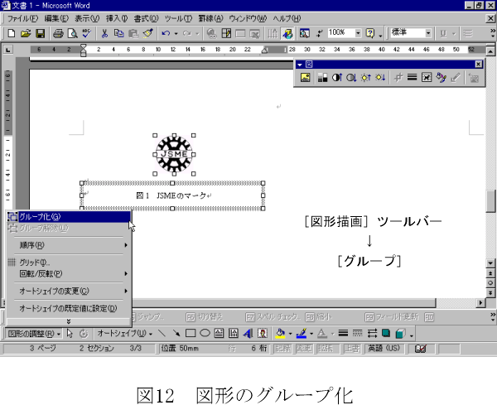Increase brightness in the picture toolbar

pyautogui.click(x=366, y=77)
